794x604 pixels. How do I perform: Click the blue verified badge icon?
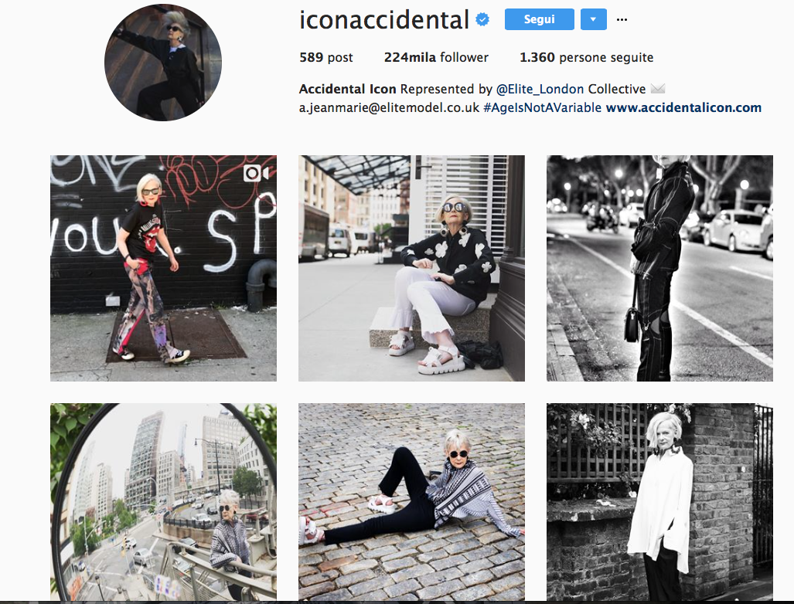coord(482,20)
